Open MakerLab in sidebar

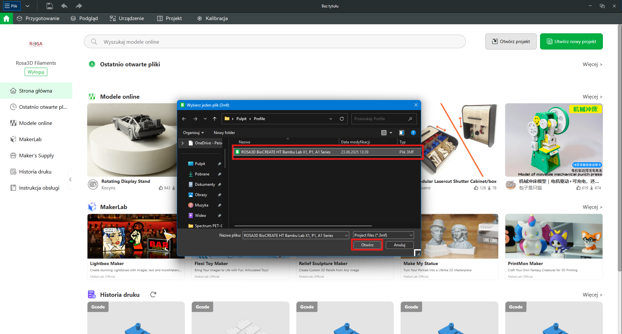36,139
